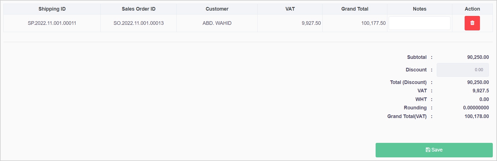Select shipping ID SP.2022.11.001.00011

tap(52, 23)
